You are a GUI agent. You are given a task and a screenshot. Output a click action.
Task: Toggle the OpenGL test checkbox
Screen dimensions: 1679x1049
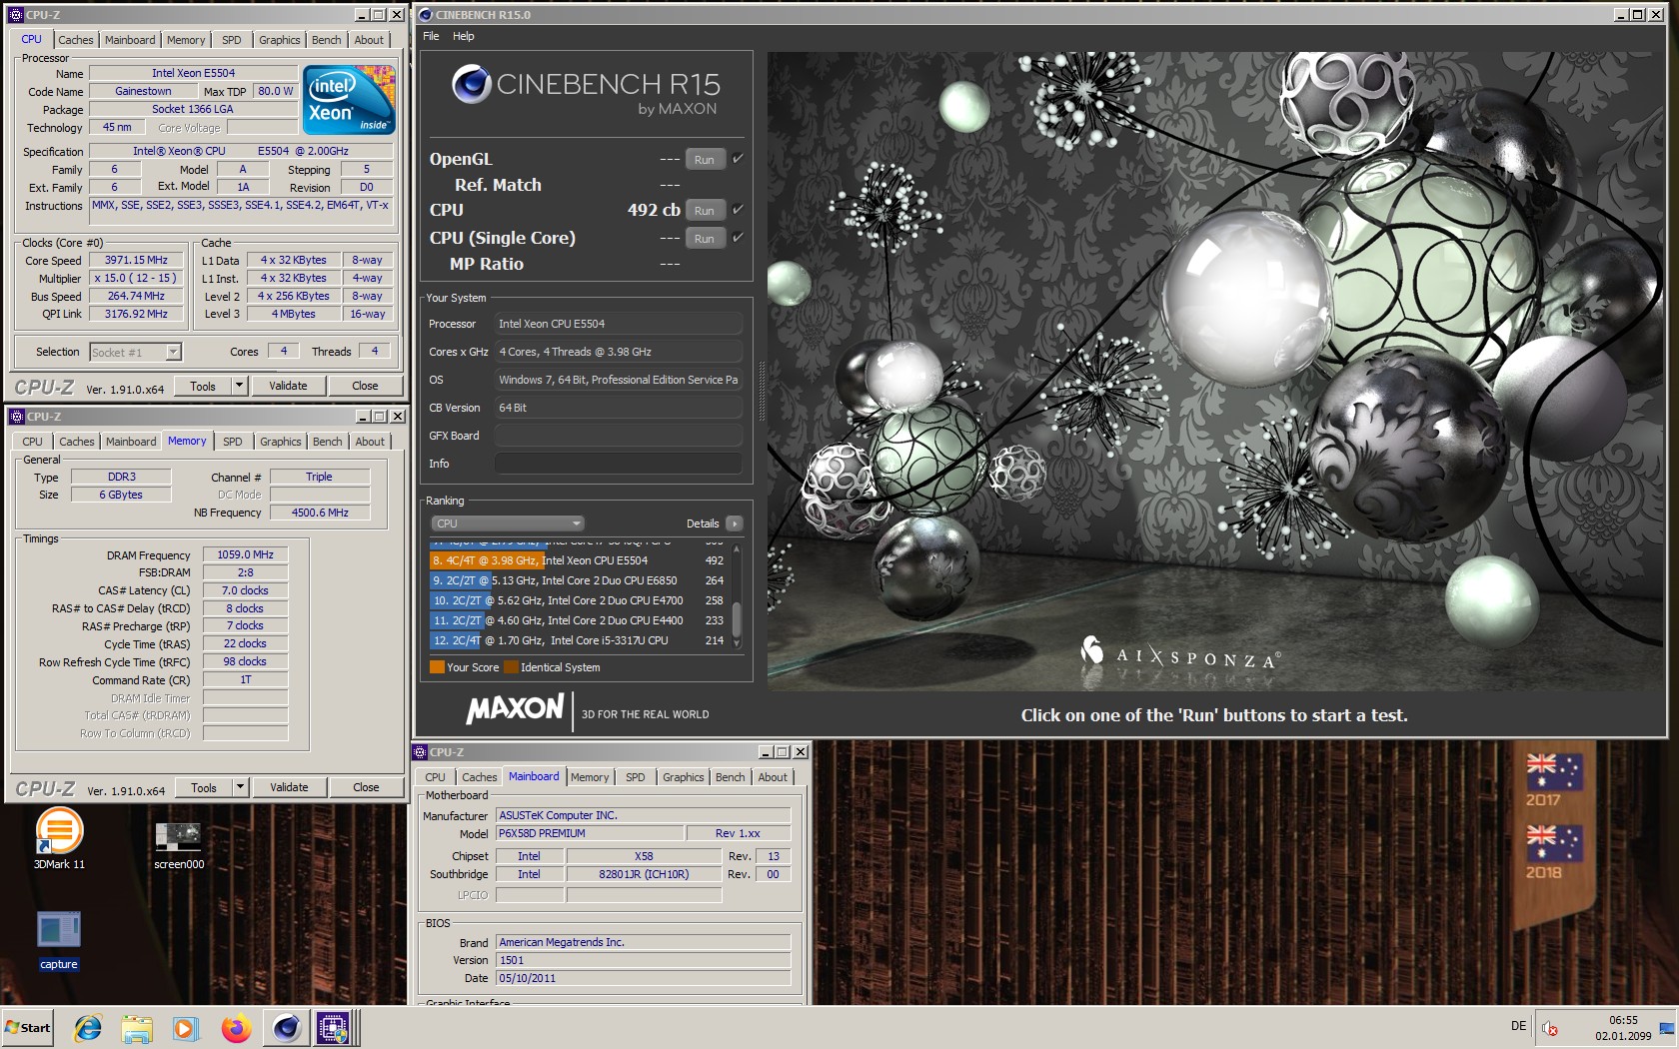click(738, 159)
